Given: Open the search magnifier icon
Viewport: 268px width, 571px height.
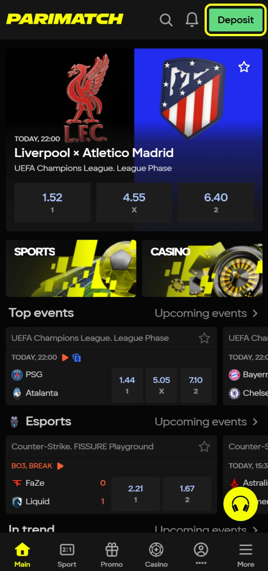Looking at the screenshot, I should click(x=166, y=20).
